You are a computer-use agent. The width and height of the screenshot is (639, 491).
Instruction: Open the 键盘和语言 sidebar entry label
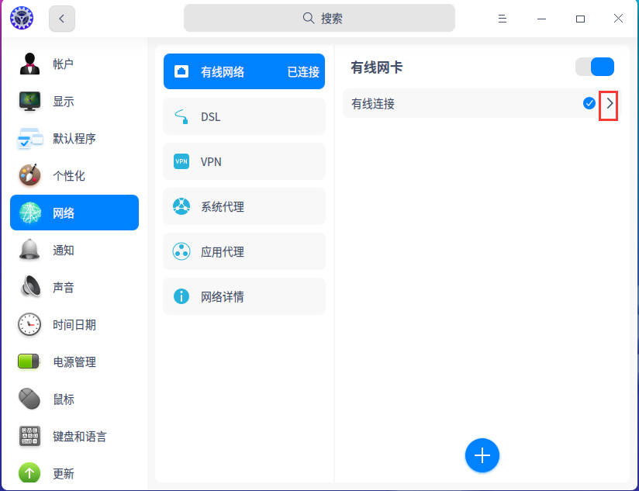(x=79, y=437)
